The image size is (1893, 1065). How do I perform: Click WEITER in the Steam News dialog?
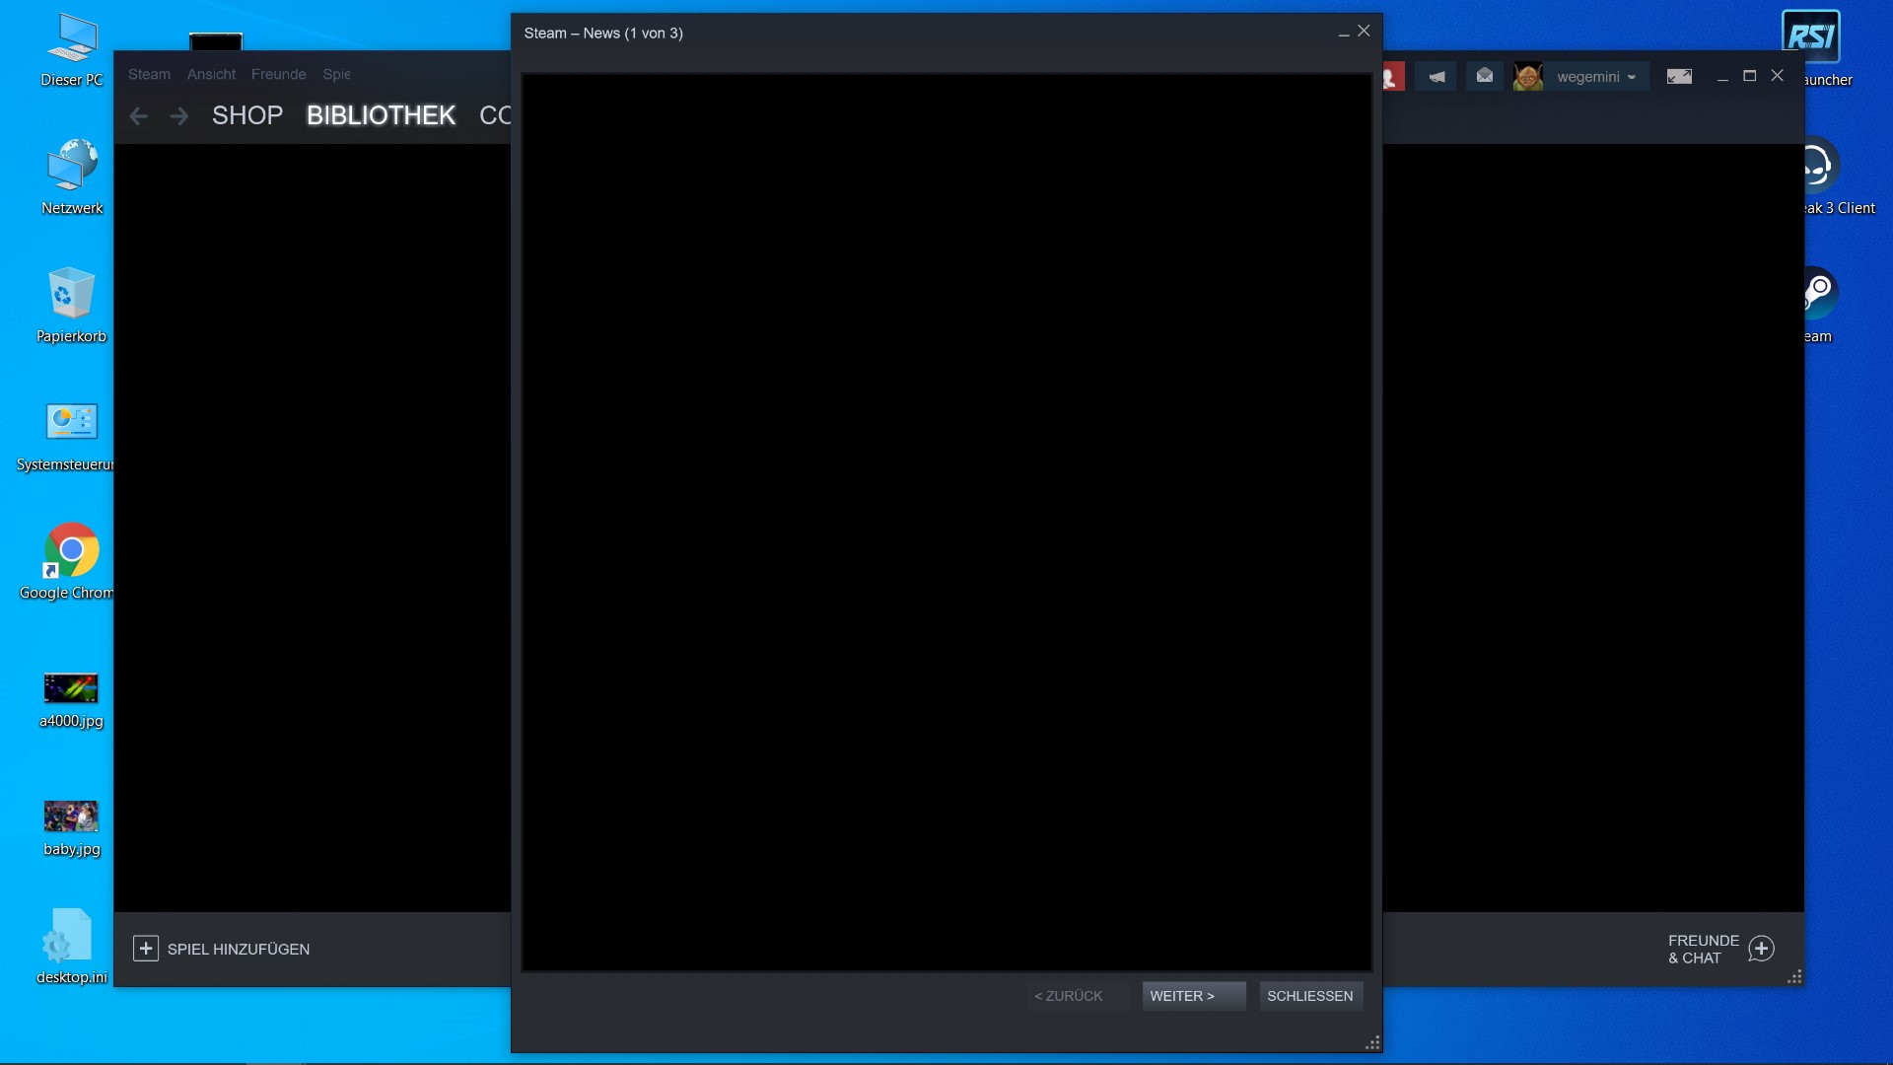pyautogui.click(x=1194, y=996)
